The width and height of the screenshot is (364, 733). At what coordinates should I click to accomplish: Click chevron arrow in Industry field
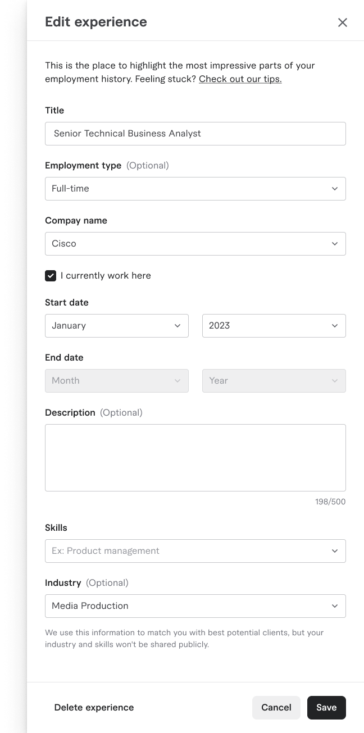tap(335, 606)
